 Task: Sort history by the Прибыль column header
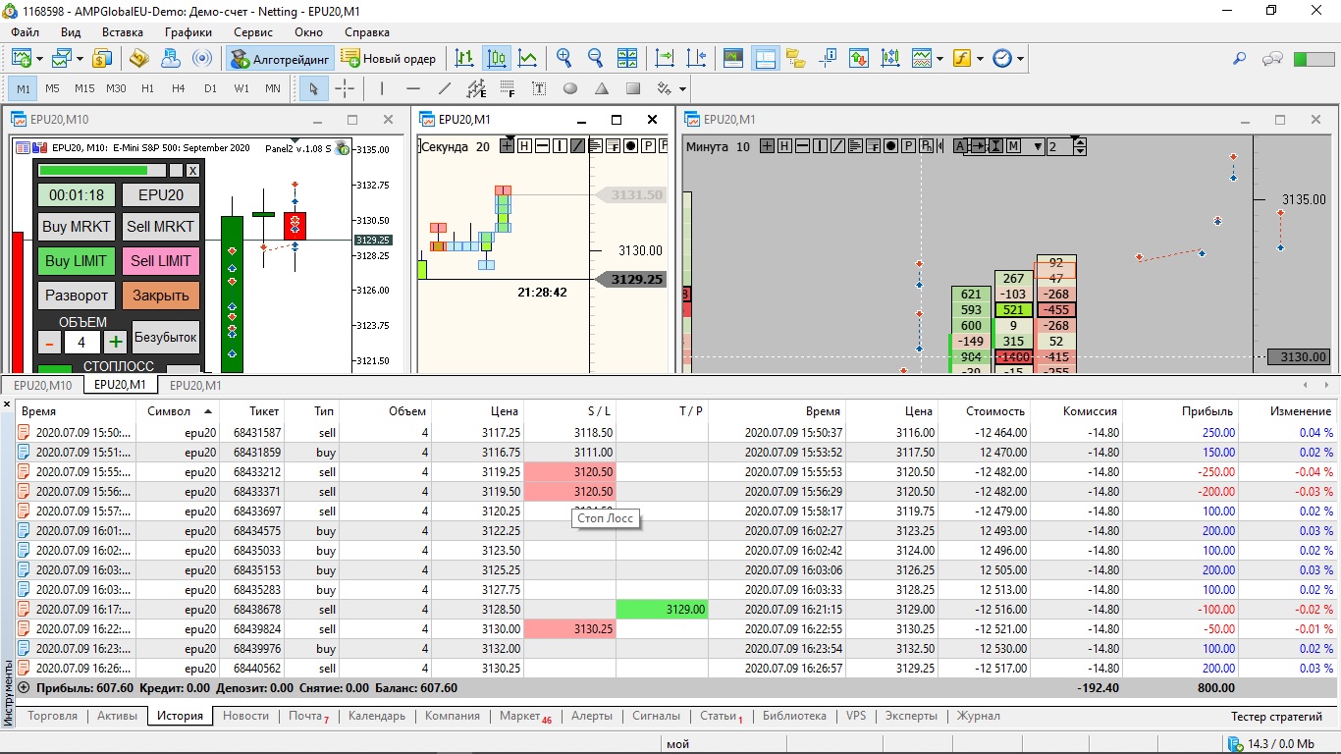click(1207, 411)
